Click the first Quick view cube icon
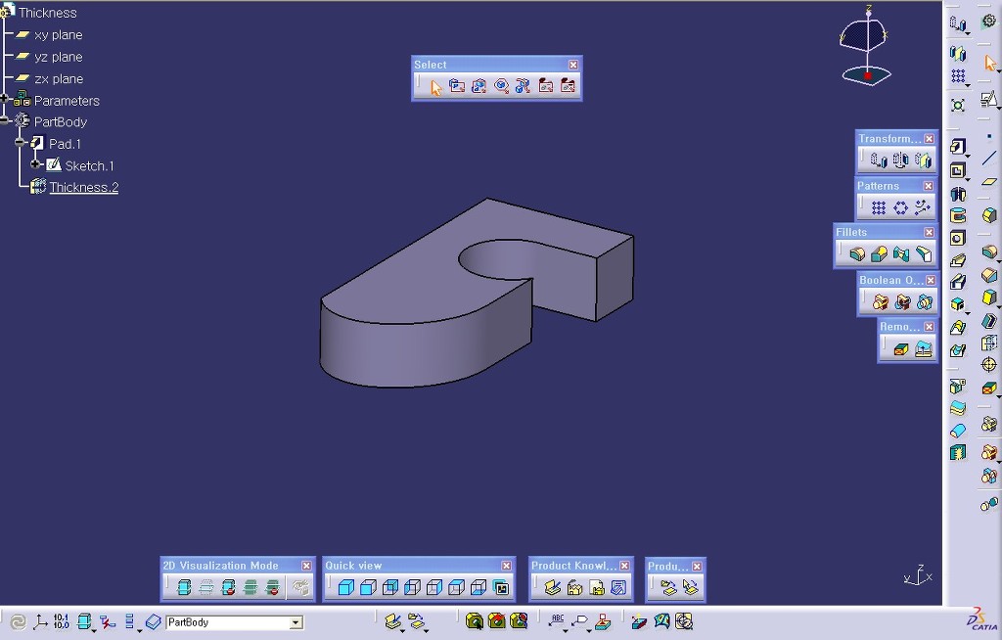The width and height of the screenshot is (1002, 640). pyautogui.click(x=345, y=588)
